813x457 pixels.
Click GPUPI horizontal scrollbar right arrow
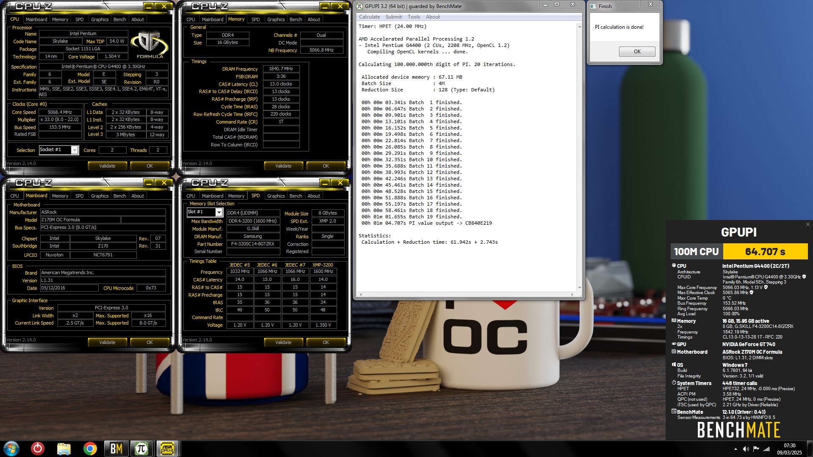pyautogui.click(x=572, y=294)
